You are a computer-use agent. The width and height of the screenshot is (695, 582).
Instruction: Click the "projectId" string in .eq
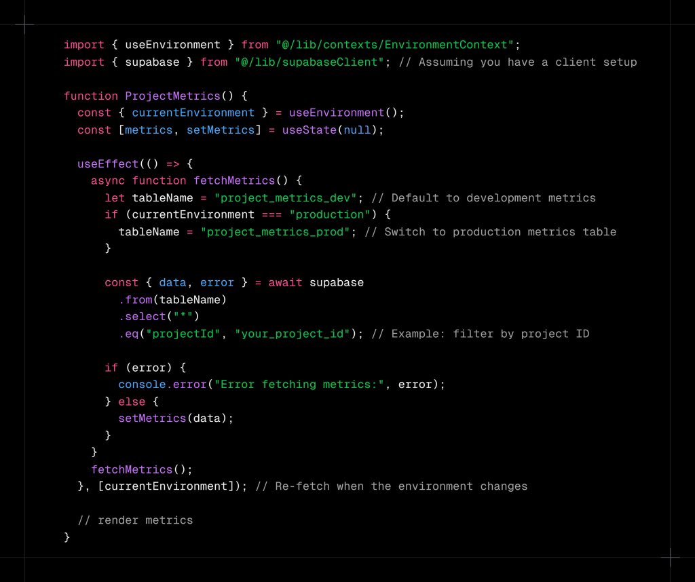(183, 334)
